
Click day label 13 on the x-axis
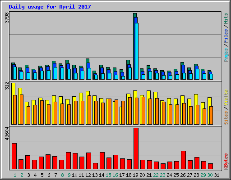[95, 175]
